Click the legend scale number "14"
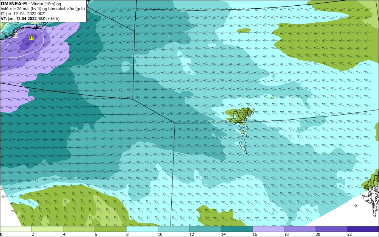This screenshot has height=237, width=379. pos(223,234)
